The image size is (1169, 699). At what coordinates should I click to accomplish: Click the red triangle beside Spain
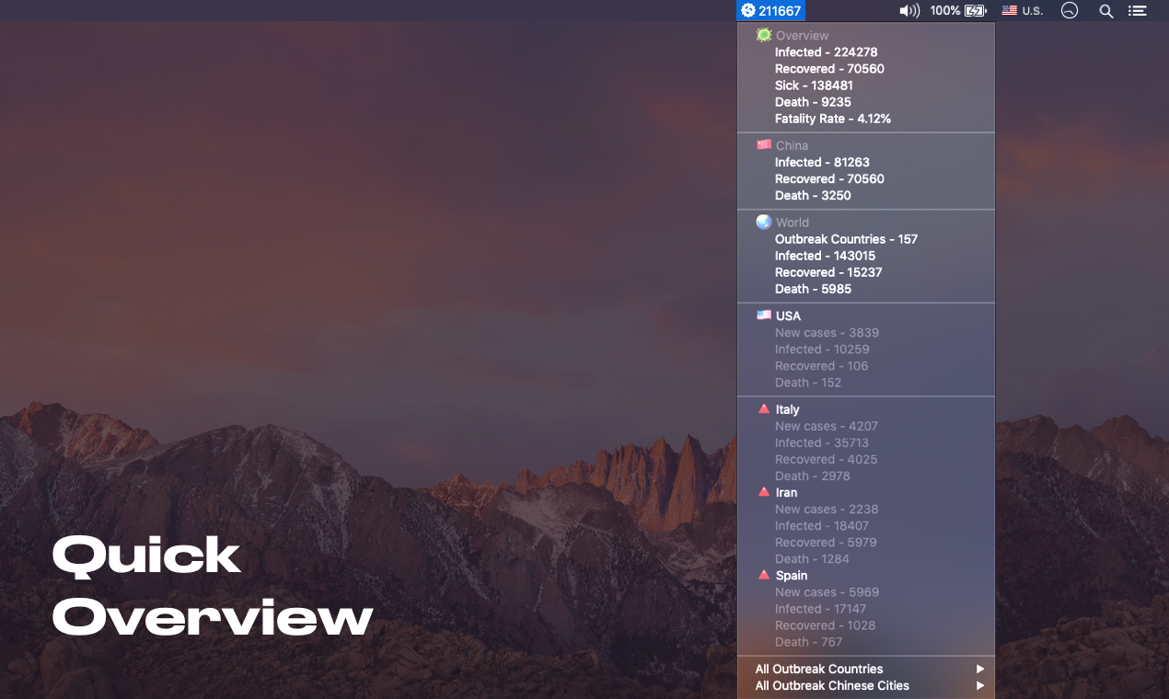point(763,575)
